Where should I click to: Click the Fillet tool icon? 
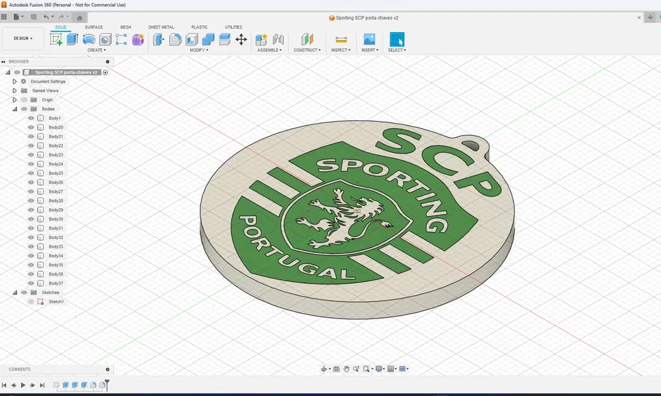click(x=176, y=39)
